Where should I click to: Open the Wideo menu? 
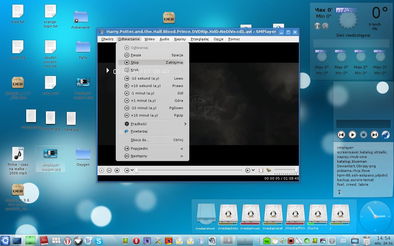(x=150, y=39)
